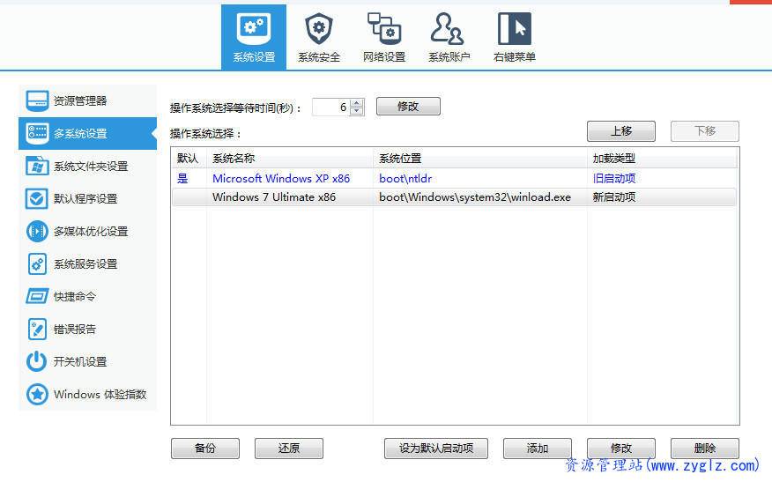Click the 资源管理器 sidebar icon
Screen dimensions: 772x482
pyautogui.click(x=37, y=101)
